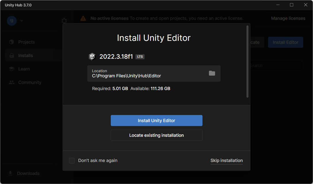Click the dialog's vertical scrollbar

pyautogui.click(x=248, y=61)
